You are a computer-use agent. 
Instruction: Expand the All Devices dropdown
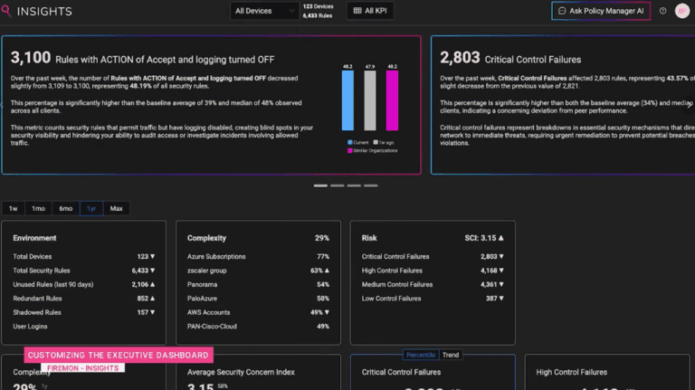[x=264, y=11]
